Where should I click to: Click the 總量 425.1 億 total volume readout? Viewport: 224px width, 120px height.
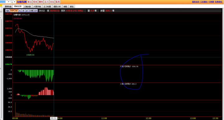click(x=107, y=11)
